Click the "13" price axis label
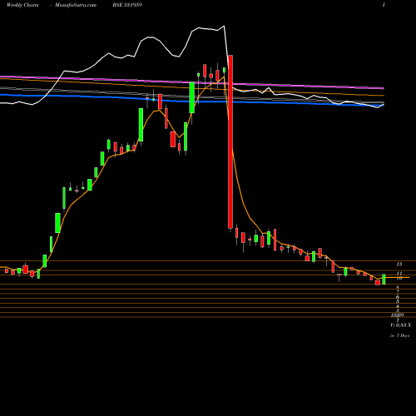This screenshot has height=416, width=416. tap(399, 265)
